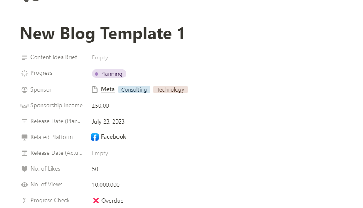Set the empty actual release date value

100,153
